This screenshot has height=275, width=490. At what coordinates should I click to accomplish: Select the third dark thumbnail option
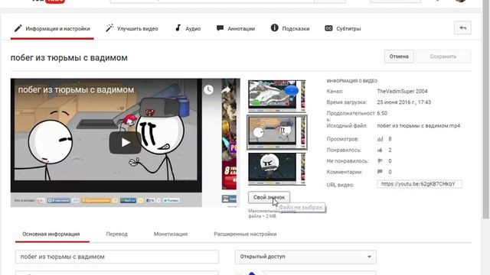click(277, 169)
